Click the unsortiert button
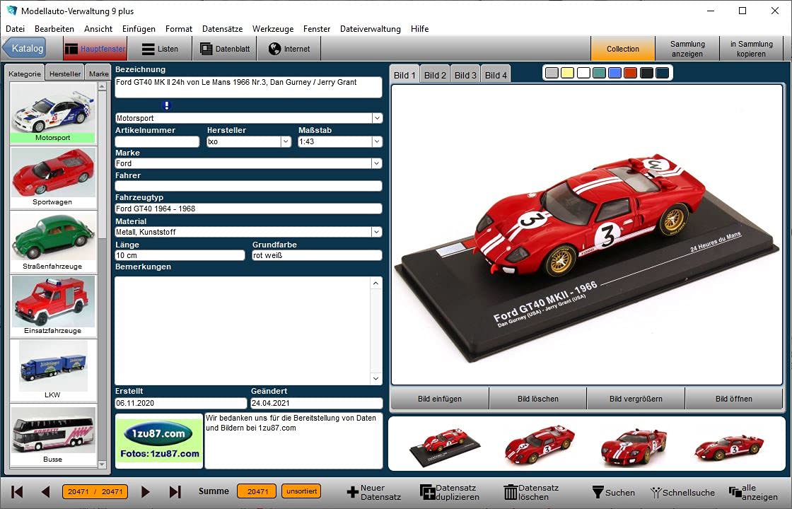The height and width of the screenshot is (509, 792). click(x=301, y=491)
